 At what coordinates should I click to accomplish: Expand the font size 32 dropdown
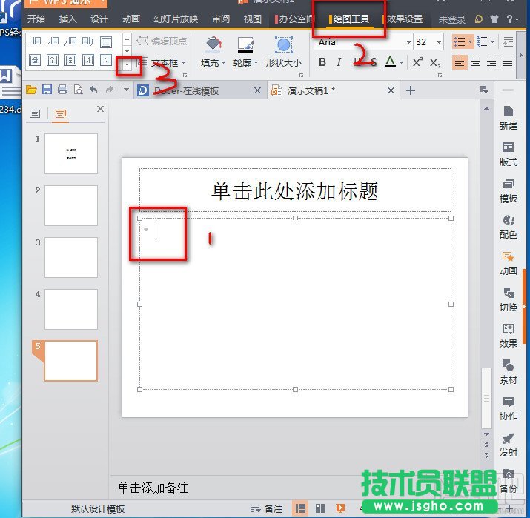439,42
